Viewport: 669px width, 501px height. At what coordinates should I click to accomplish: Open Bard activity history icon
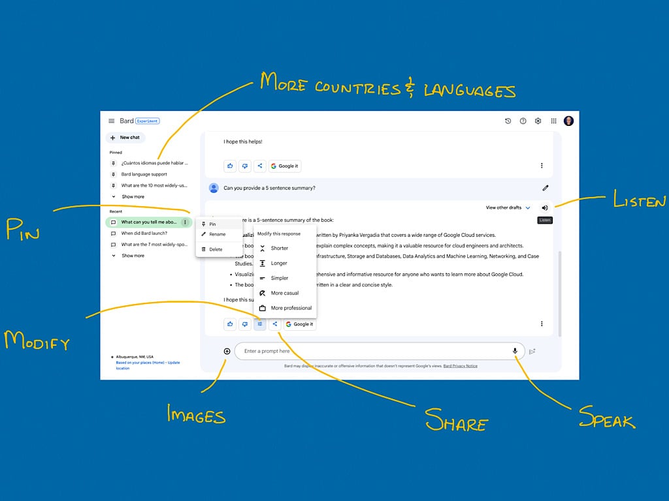click(508, 121)
